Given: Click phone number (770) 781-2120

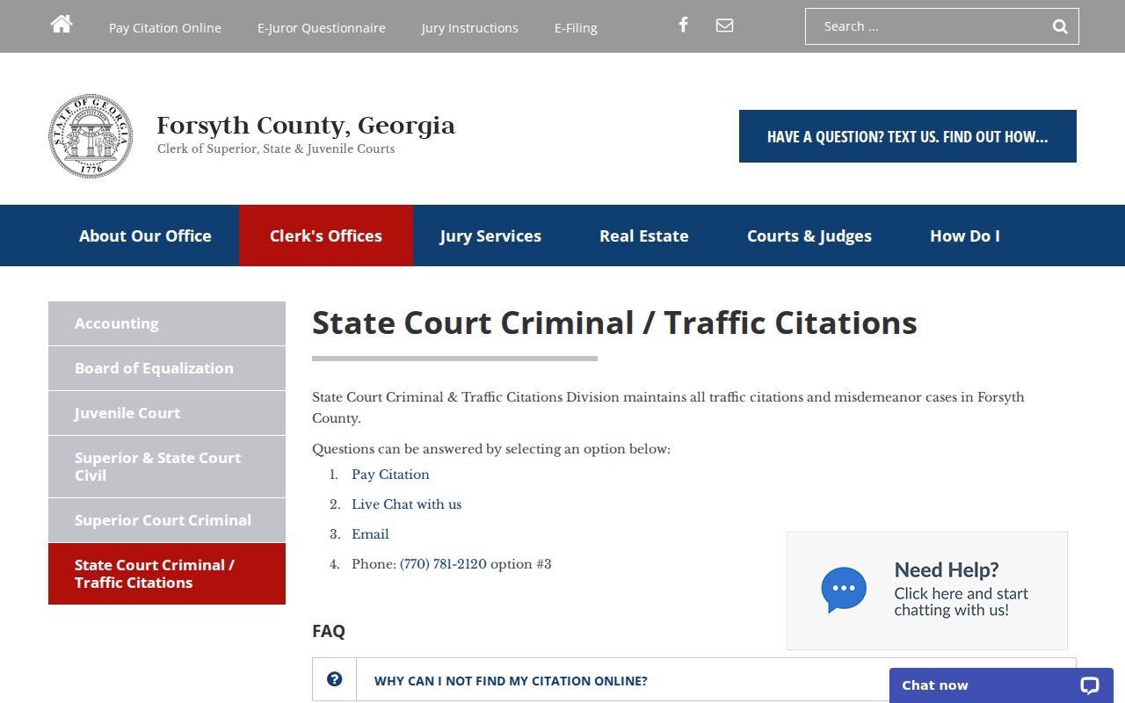Looking at the screenshot, I should pyautogui.click(x=443, y=564).
